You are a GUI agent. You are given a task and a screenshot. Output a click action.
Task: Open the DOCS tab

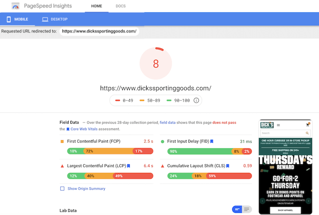click(121, 6)
